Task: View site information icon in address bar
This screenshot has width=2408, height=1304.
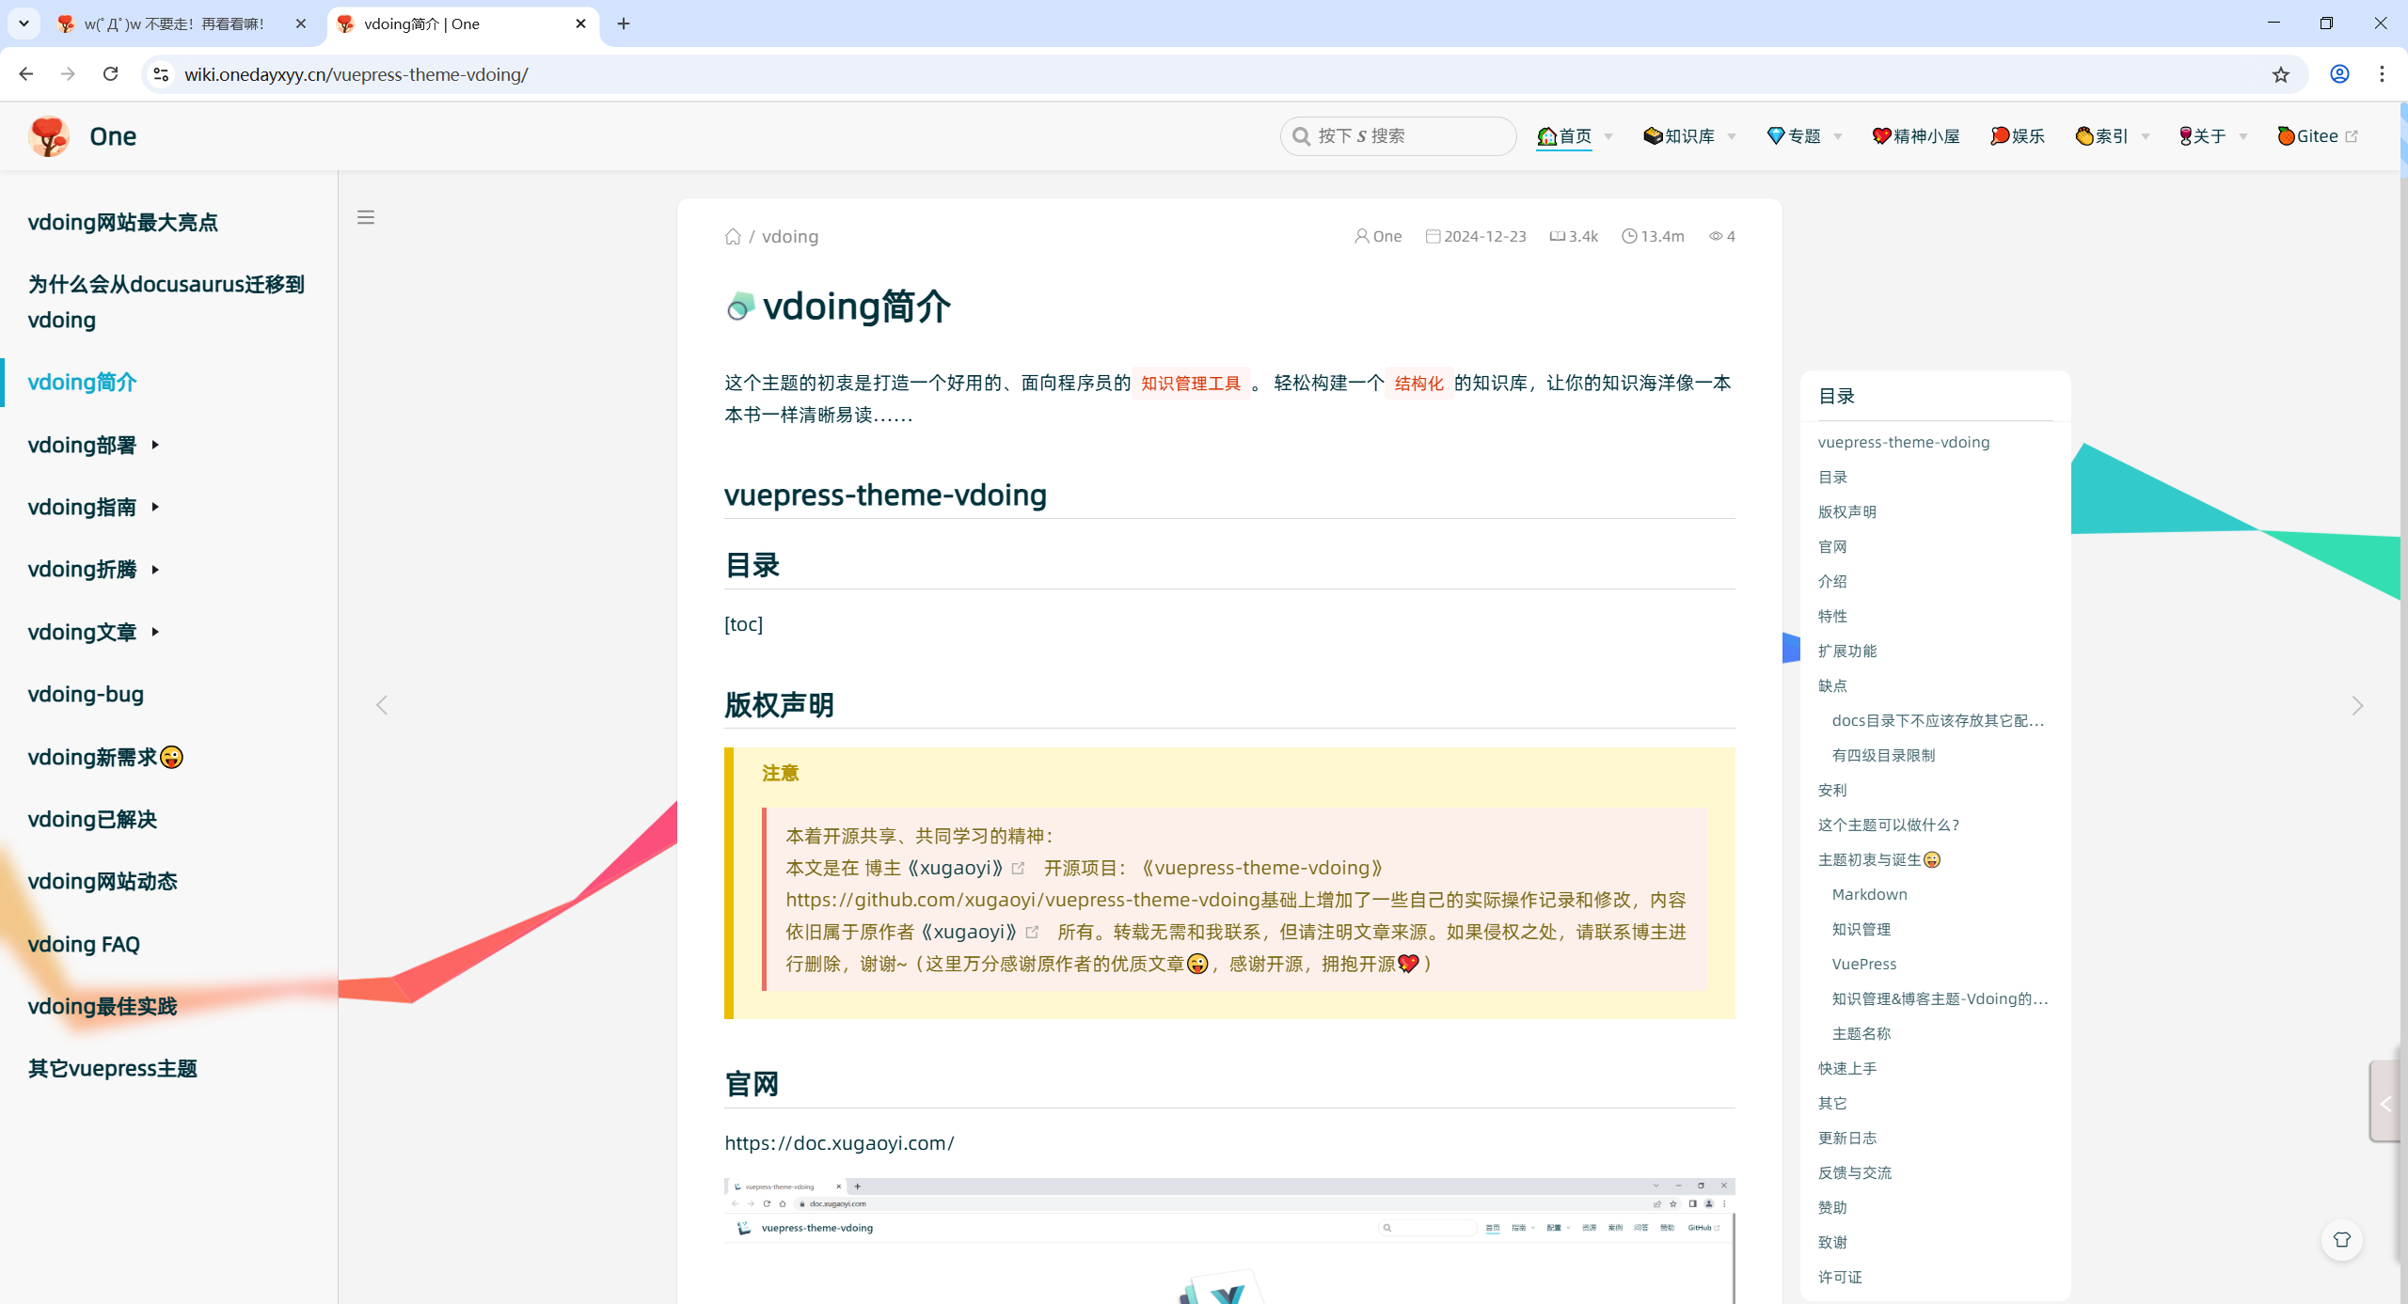Action: pyautogui.click(x=161, y=74)
